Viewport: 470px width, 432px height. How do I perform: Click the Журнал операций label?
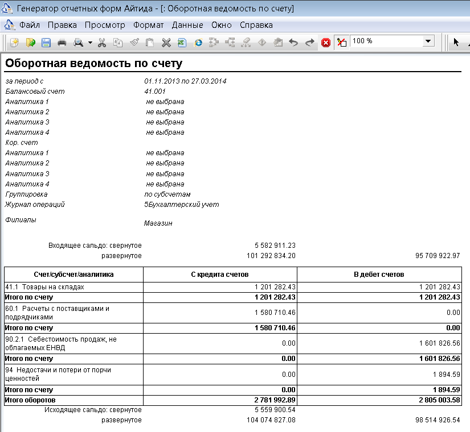[35, 205]
